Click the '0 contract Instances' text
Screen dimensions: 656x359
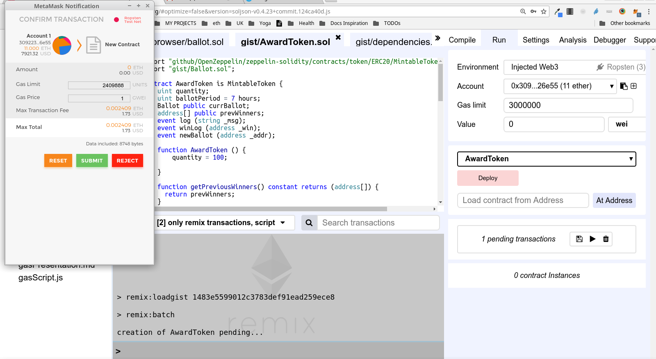(547, 275)
